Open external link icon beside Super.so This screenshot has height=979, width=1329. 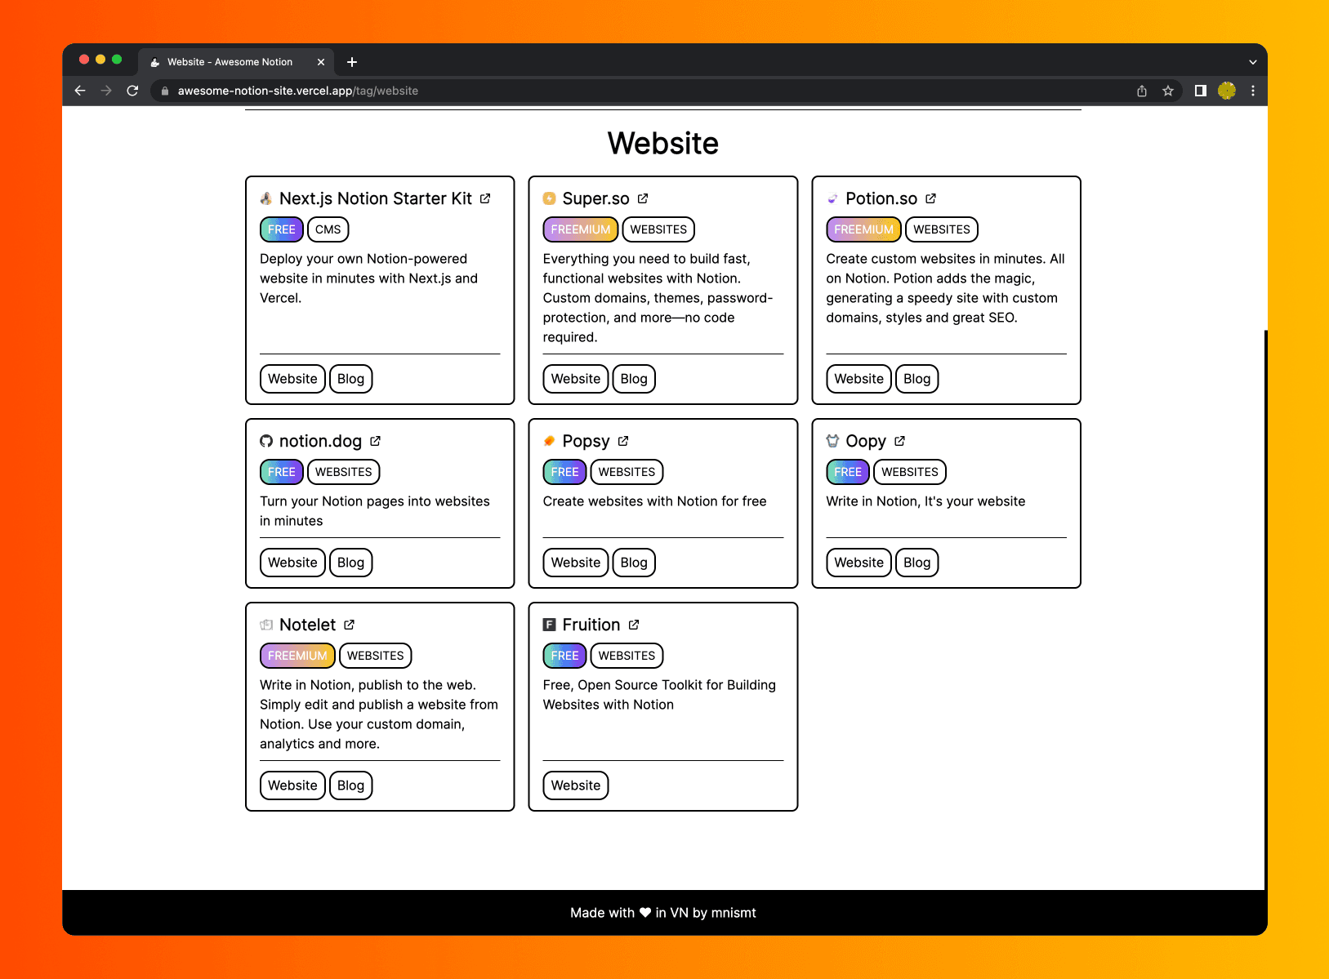[x=643, y=198]
